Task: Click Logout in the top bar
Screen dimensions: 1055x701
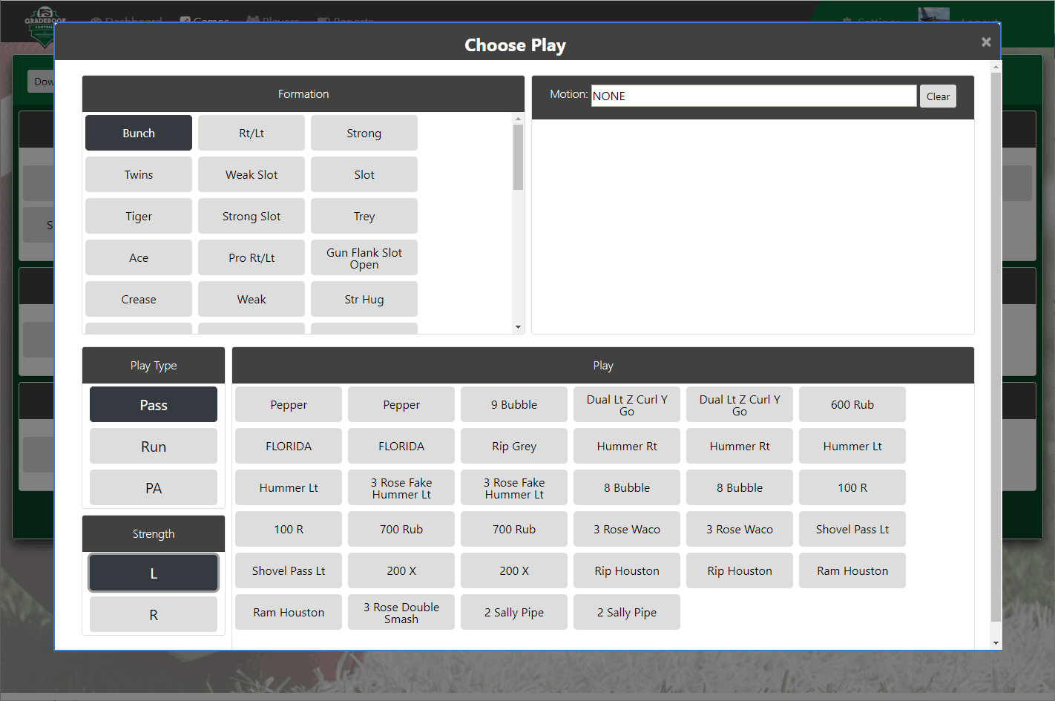Action: pyautogui.click(x=979, y=22)
